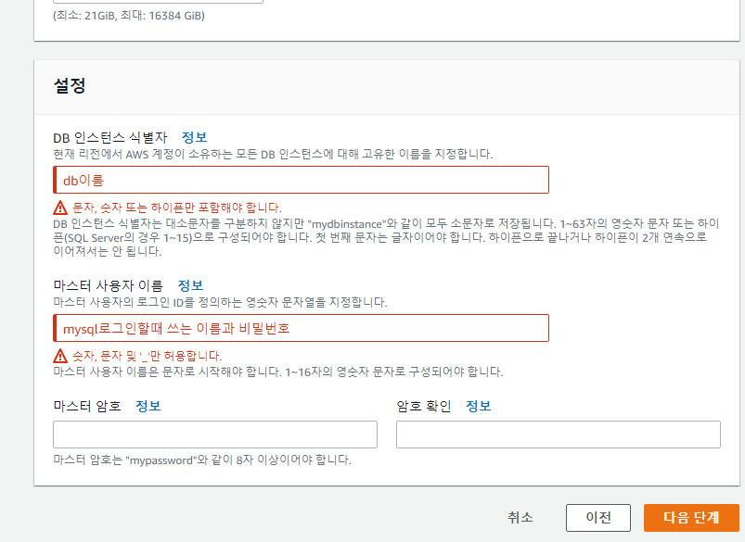
Task: Open 정보 link next to DB 인스턴스 식별자
Action: click(x=194, y=137)
